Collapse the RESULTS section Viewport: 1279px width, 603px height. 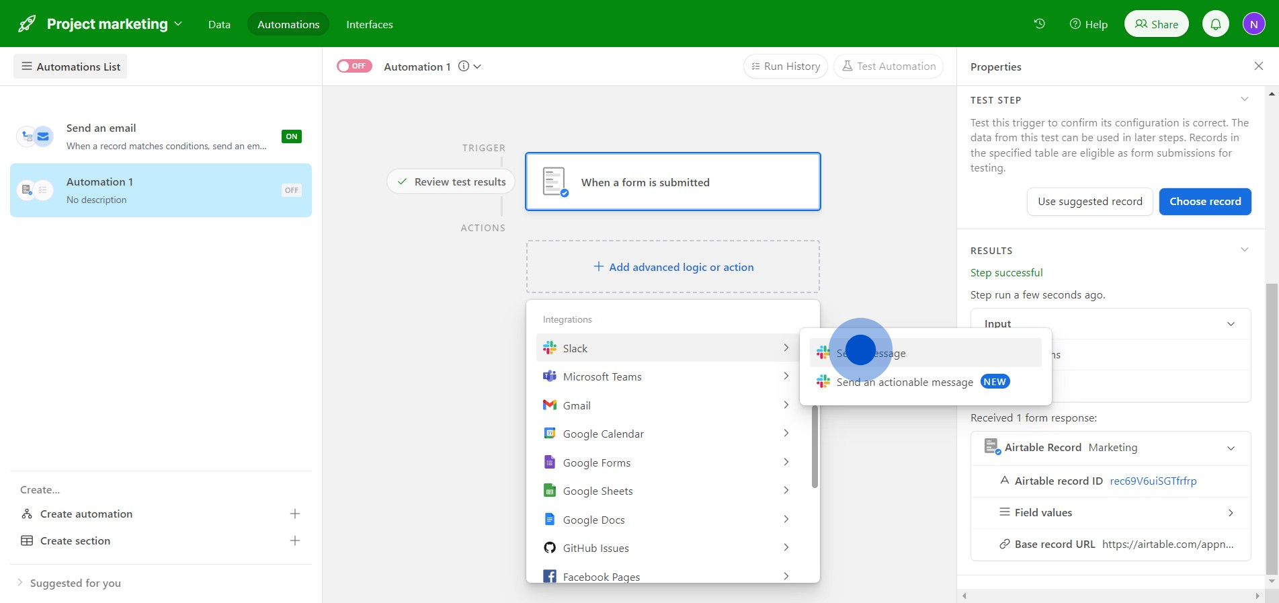pyautogui.click(x=1244, y=250)
